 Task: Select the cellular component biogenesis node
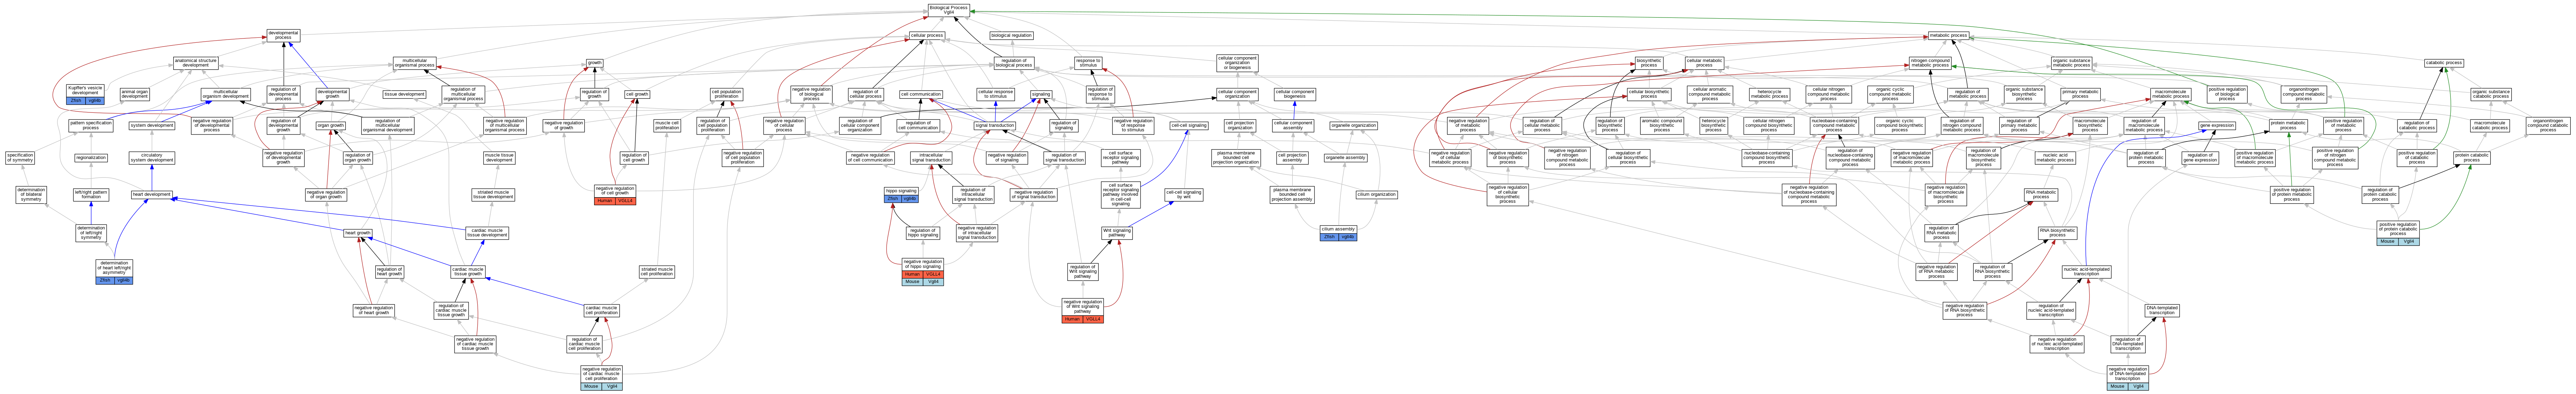[x=1295, y=95]
